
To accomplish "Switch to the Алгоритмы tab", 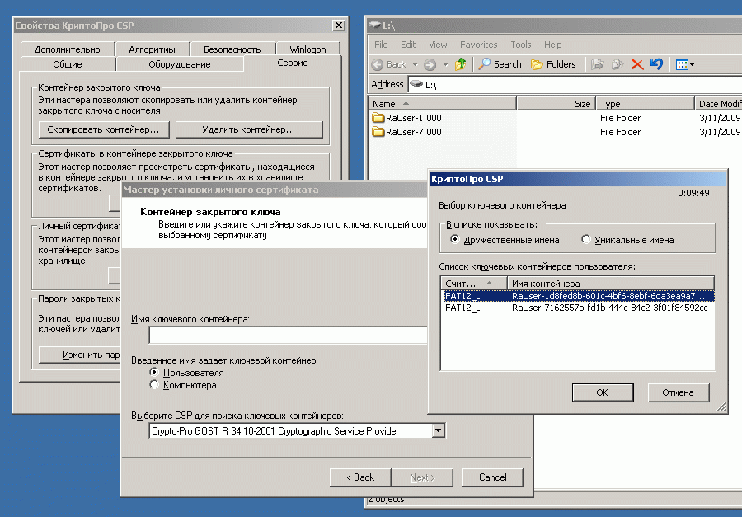I will click(x=152, y=49).
